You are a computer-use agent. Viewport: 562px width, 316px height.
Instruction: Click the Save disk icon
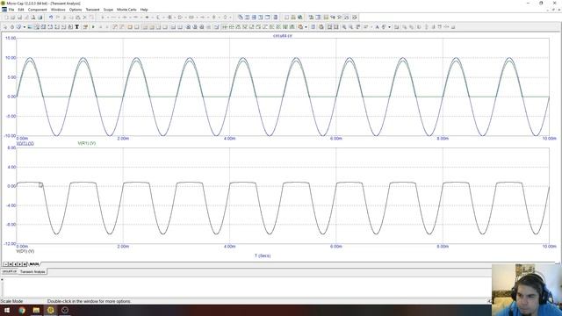click(x=19, y=18)
